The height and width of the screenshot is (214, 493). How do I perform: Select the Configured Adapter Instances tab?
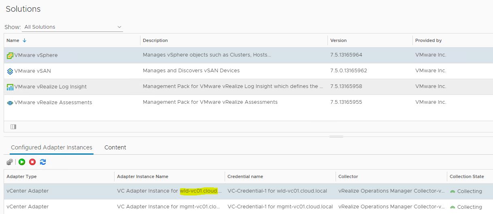click(x=51, y=147)
